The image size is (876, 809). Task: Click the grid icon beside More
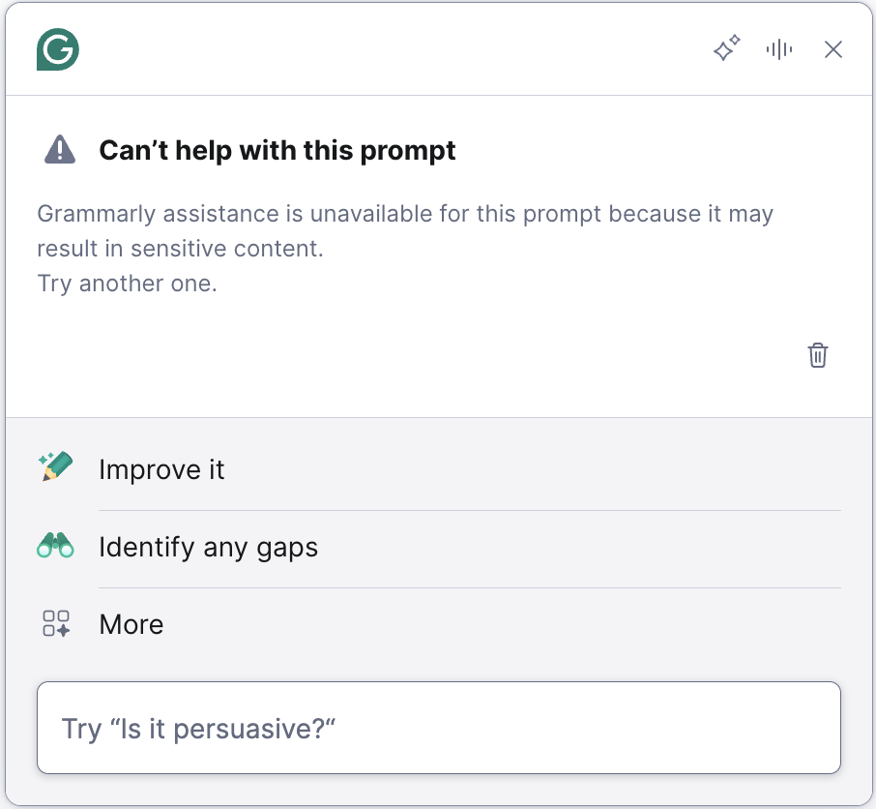56,623
